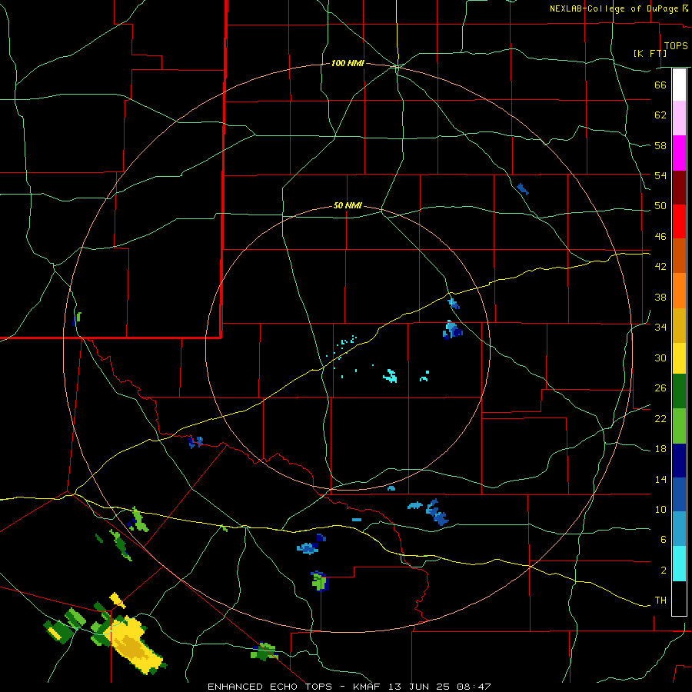Select the navy blue legend swatch
Image resolution: width=692 pixels, height=692 pixels.
pos(679,461)
